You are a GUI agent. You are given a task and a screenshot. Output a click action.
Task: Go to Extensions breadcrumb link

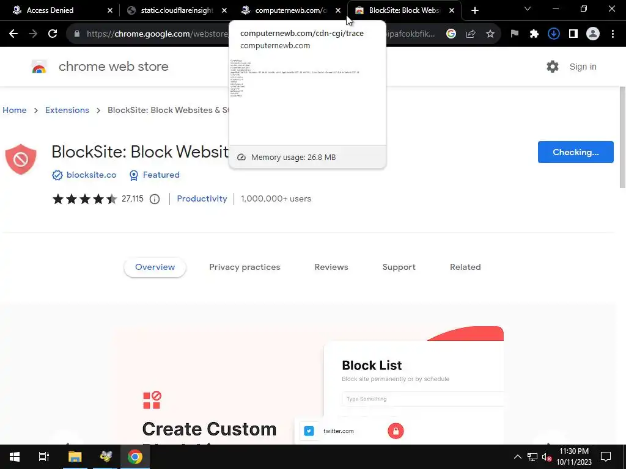point(67,110)
